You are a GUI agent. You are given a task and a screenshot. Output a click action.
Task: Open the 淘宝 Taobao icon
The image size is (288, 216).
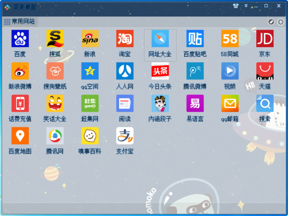[125, 38]
